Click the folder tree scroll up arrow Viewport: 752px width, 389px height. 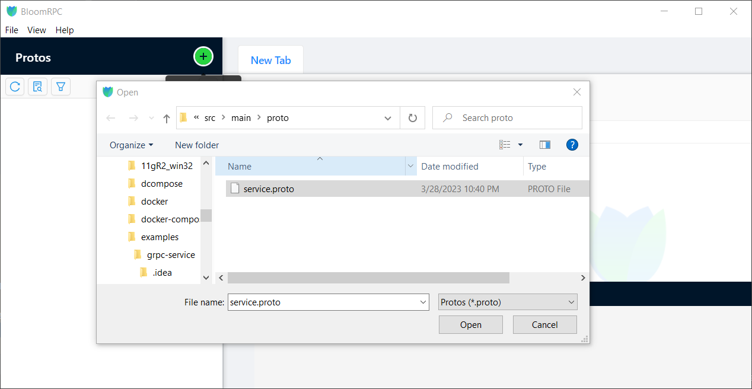pos(206,162)
